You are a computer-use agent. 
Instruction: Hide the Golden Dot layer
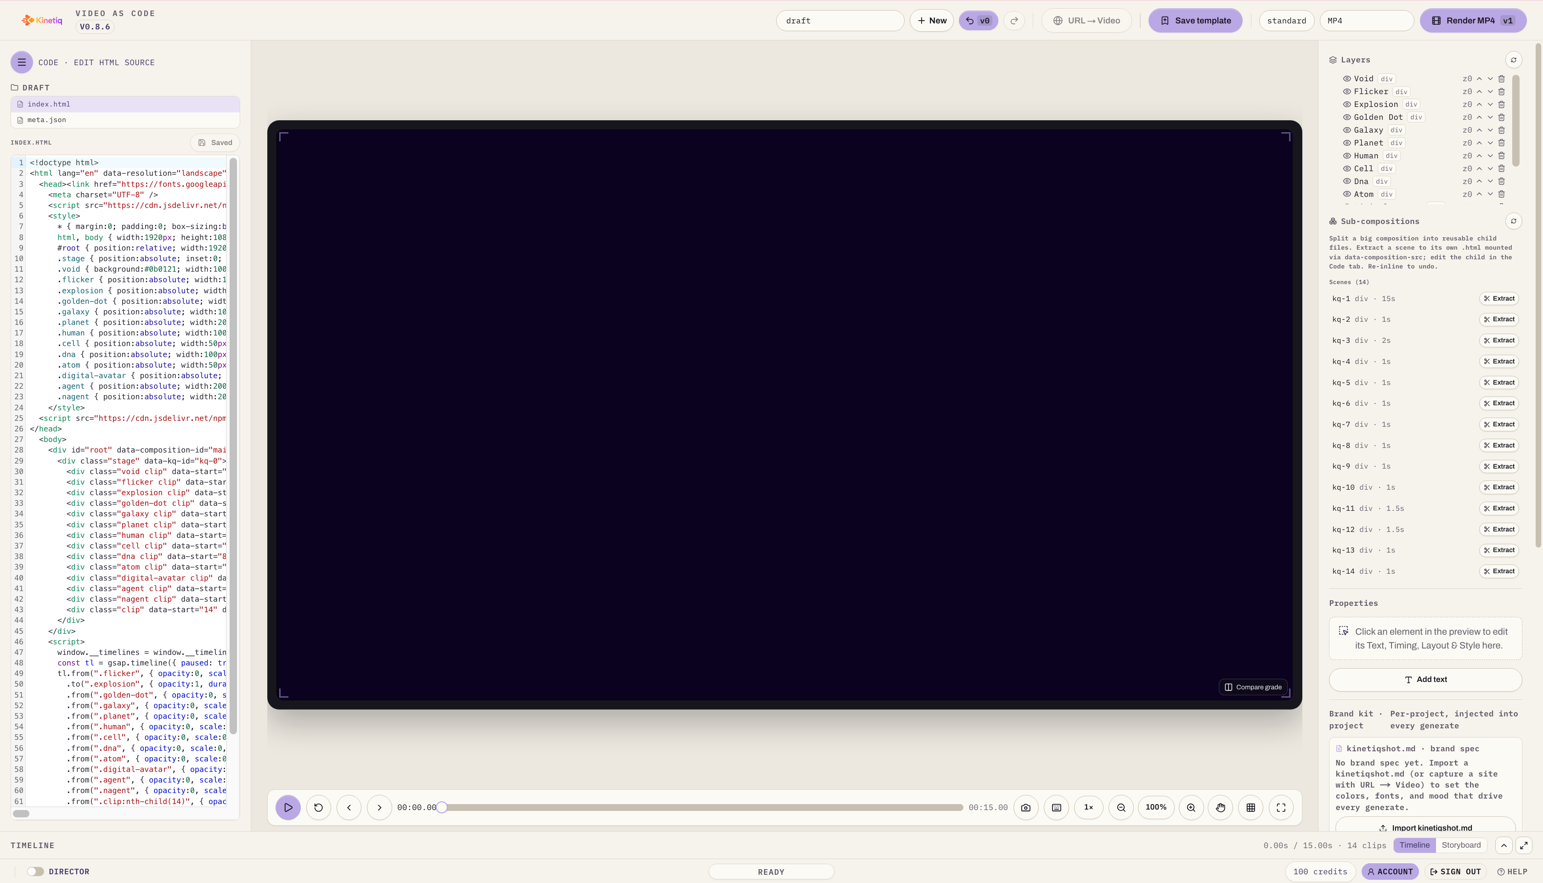click(x=1346, y=117)
